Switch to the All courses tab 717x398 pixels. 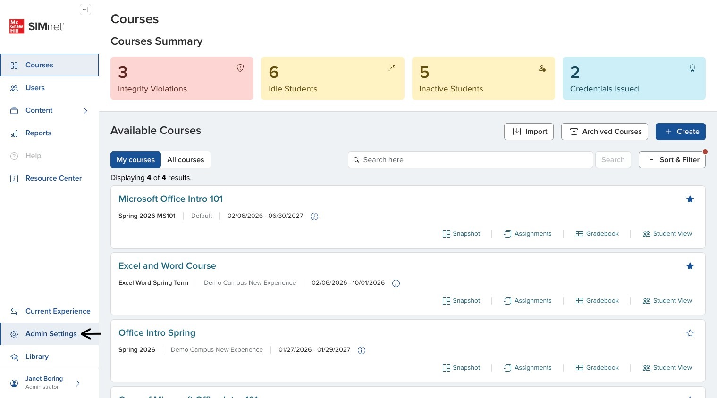coord(186,160)
